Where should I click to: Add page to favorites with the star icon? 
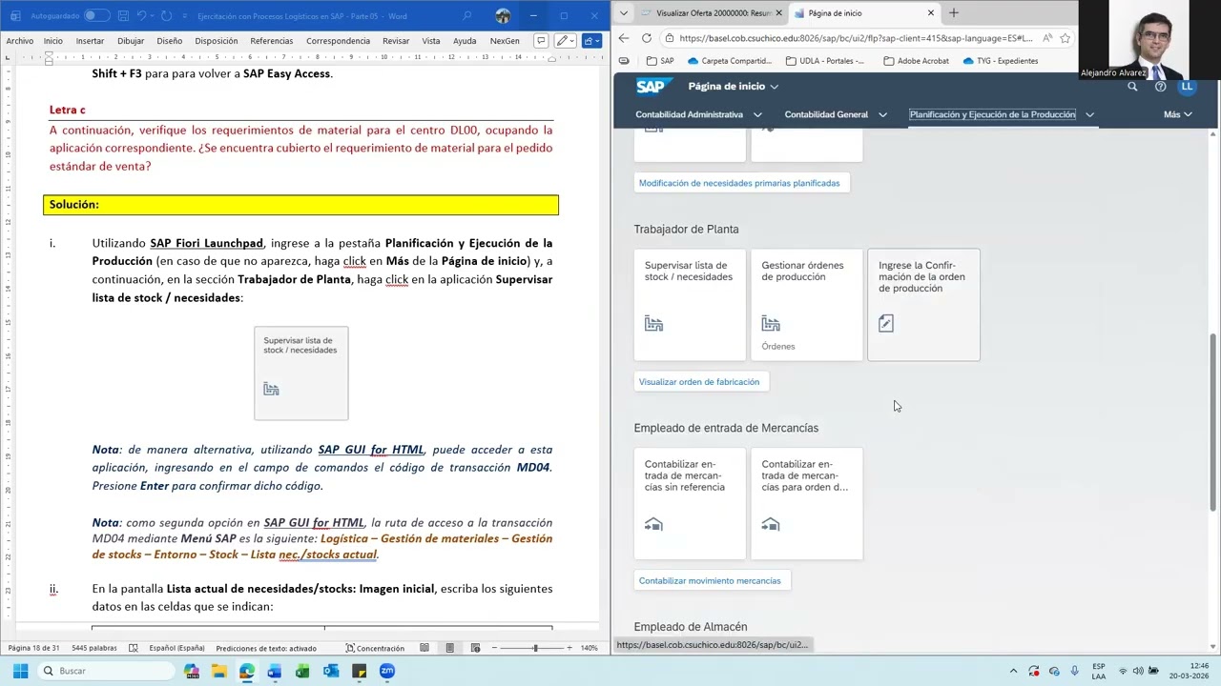click(1066, 38)
